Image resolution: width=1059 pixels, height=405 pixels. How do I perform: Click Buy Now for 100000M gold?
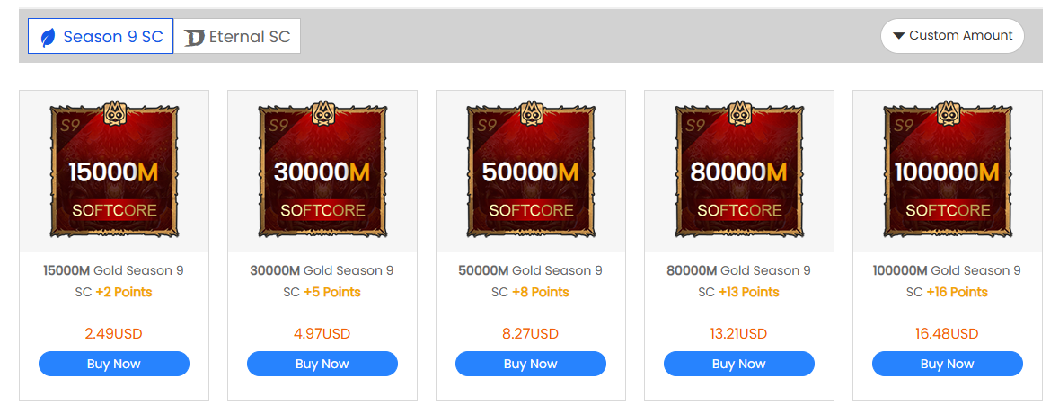click(x=948, y=364)
